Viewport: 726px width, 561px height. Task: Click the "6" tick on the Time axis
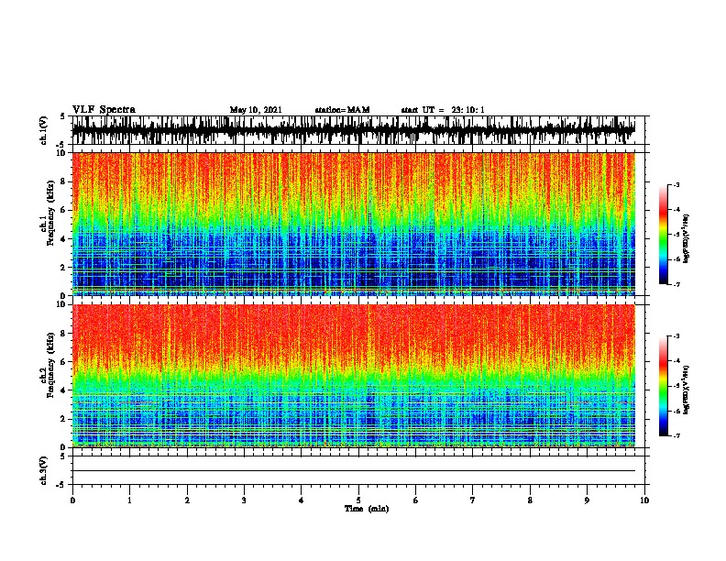coord(415,500)
